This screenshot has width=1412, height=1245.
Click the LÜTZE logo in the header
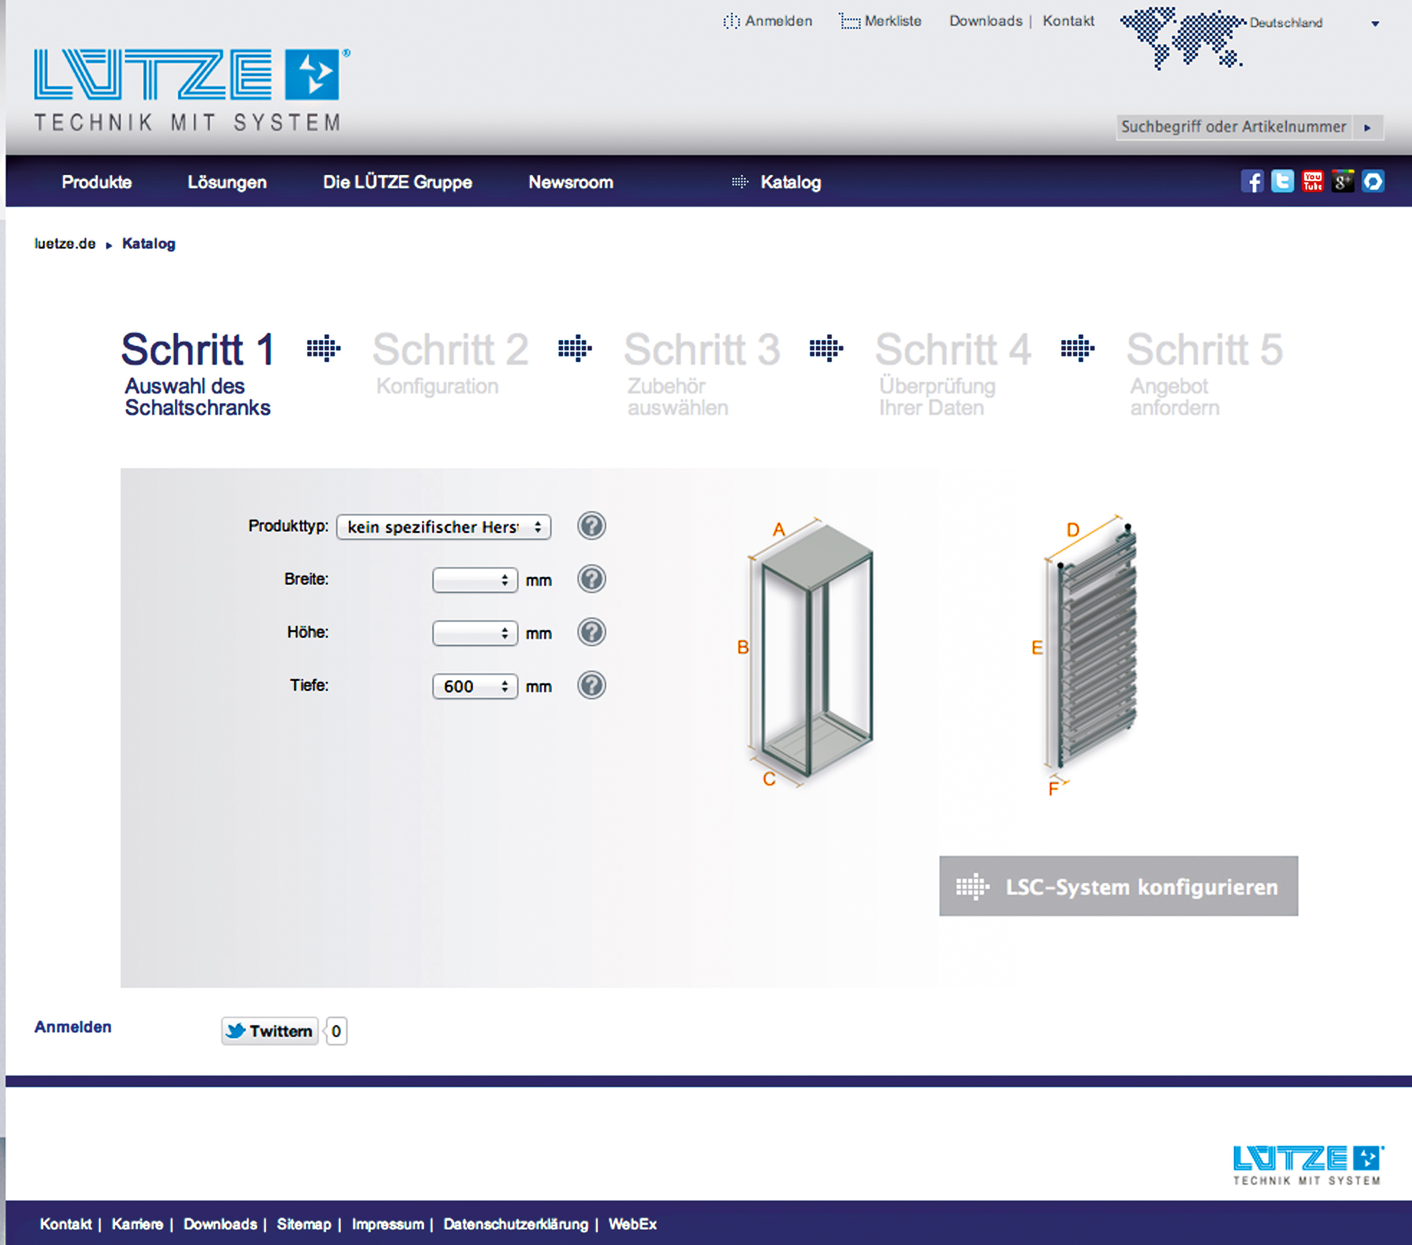point(191,90)
